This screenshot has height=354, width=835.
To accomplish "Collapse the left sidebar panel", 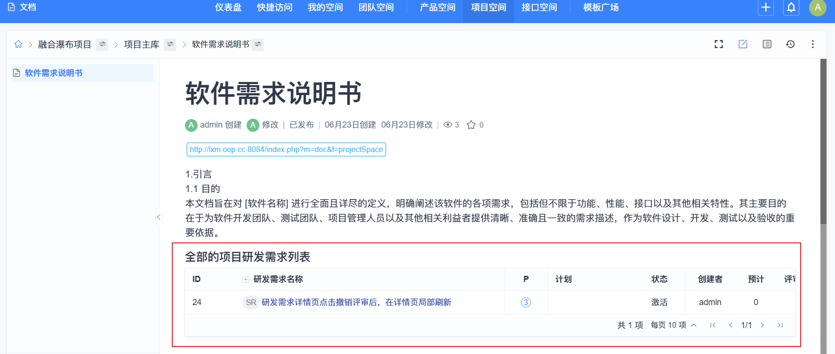I will coord(159,217).
